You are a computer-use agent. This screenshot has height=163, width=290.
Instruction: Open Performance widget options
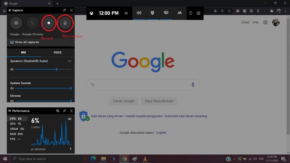pyautogui.click(x=58, y=111)
